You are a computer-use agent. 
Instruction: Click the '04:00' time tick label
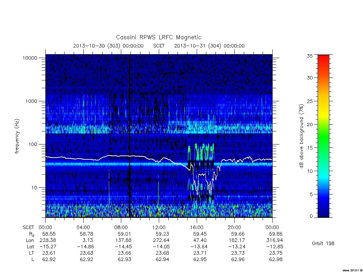(x=83, y=227)
